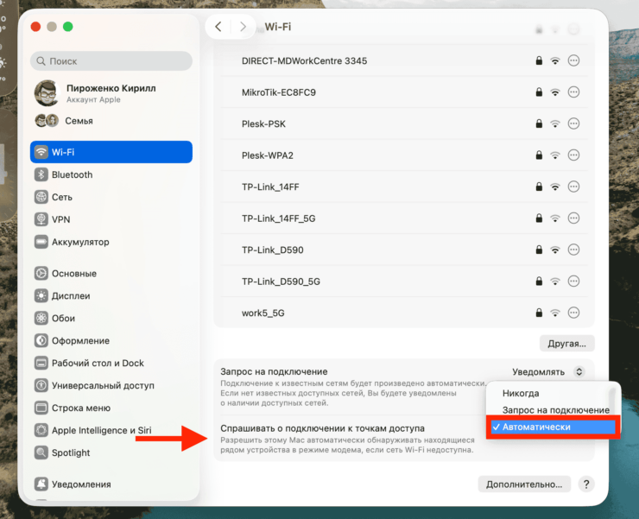Connect to TP-Link_D590 network
This screenshot has height=519, width=639.
(403, 250)
